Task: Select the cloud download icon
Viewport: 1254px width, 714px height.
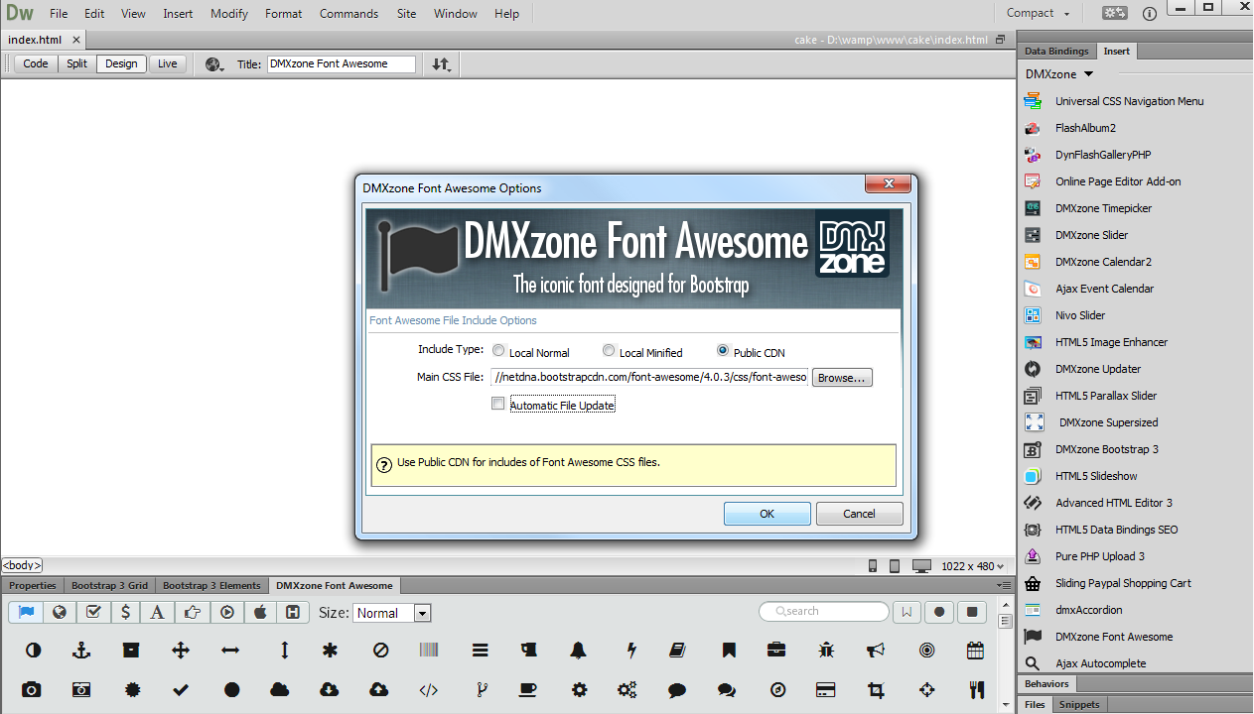Action: pyautogui.click(x=330, y=689)
